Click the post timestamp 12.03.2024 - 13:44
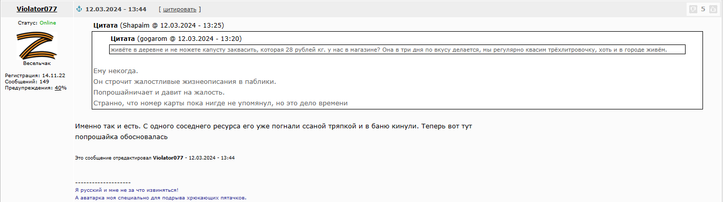 116,9
